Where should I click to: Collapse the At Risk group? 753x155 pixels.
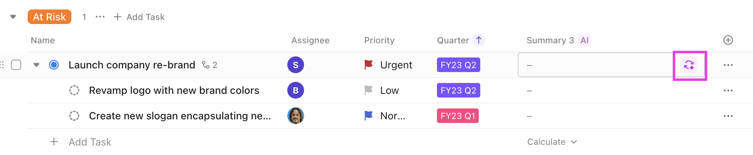[13, 17]
